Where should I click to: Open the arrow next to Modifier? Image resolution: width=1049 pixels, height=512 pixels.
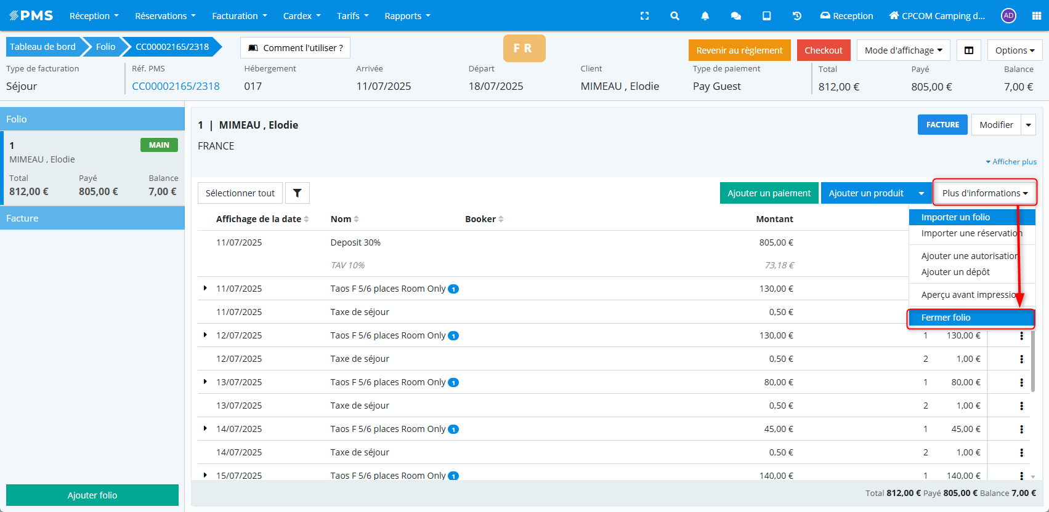pyautogui.click(x=1028, y=125)
